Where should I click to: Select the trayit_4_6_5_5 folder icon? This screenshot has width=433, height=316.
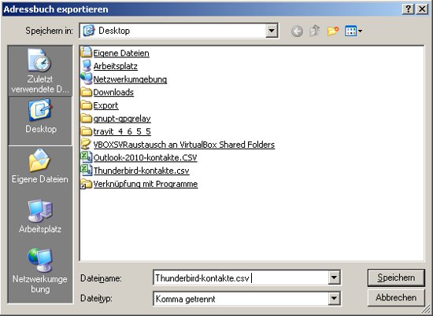(x=86, y=131)
